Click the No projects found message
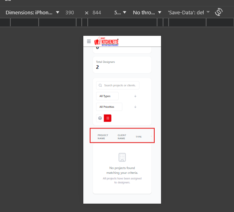This screenshot has height=212, width=234. click(x=122, y=170)
